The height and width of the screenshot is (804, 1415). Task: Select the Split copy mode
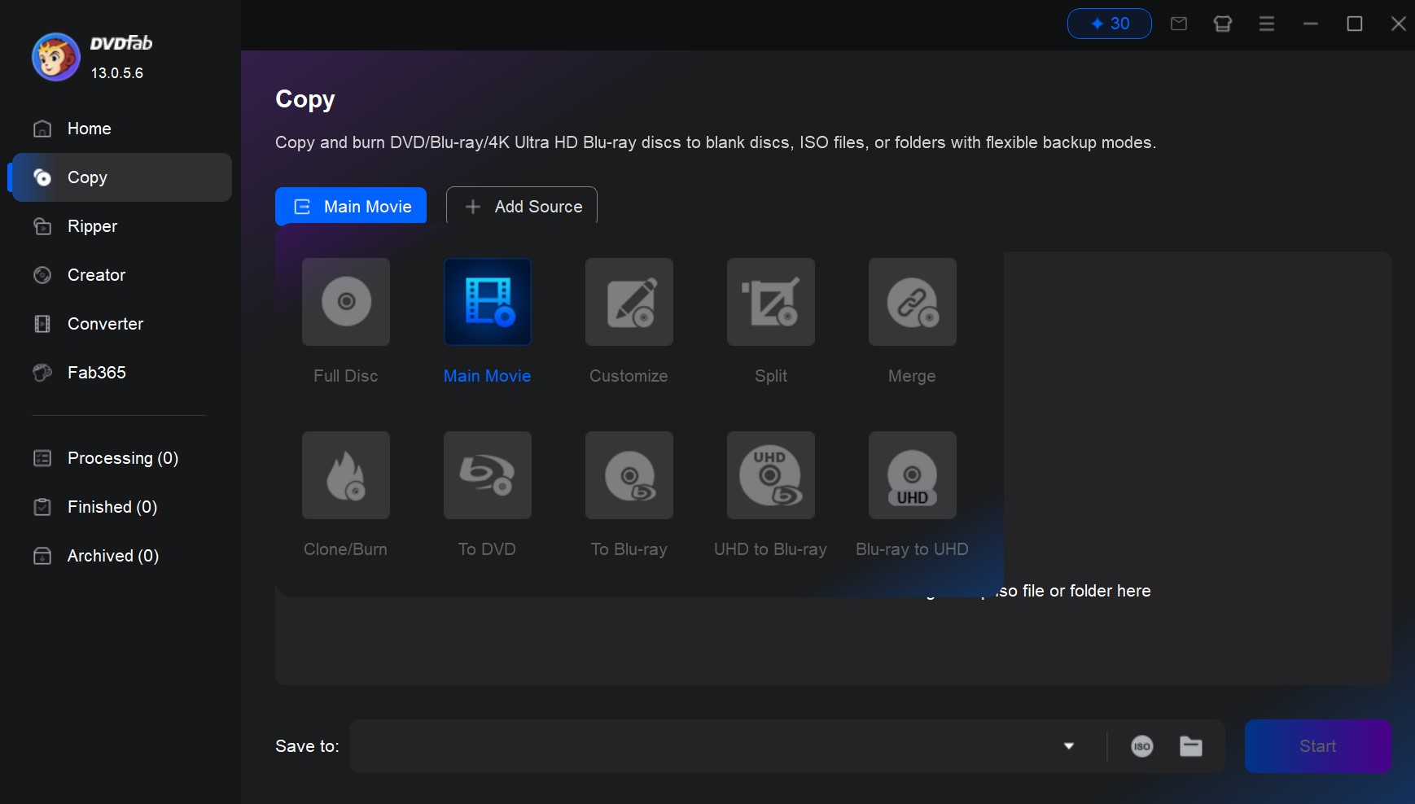point(769,321)
